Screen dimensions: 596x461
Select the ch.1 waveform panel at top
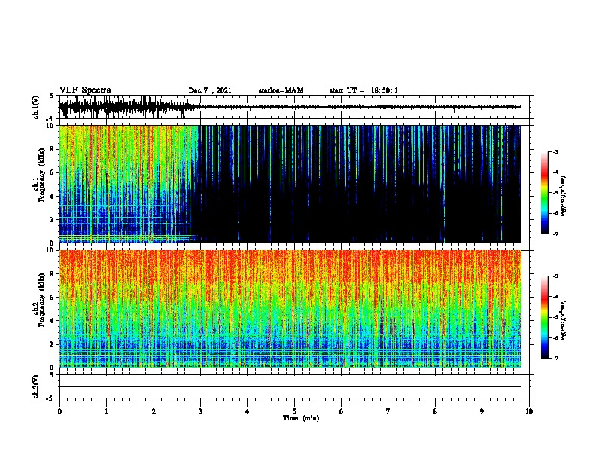point(294,107)
